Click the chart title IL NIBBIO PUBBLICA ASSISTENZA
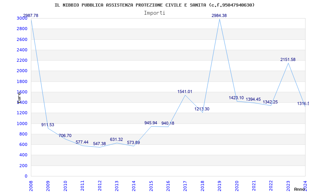Image resolution: width=309 pixels, height=193 pixels. 155,5
